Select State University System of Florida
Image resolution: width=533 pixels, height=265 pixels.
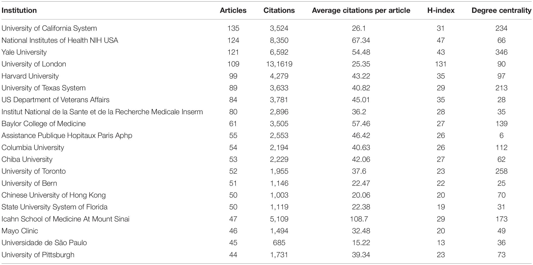(54, 207)
